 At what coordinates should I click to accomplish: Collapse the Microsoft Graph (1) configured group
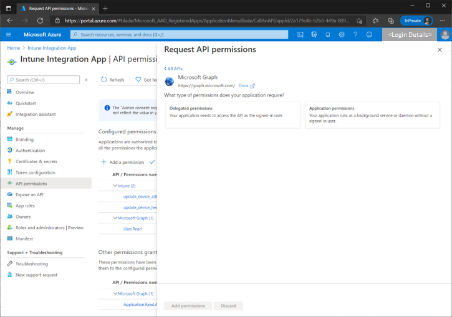115,218
